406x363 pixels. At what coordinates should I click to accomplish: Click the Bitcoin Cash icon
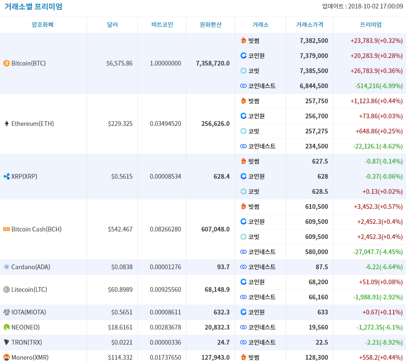pyautogui.click(x=7, y=229)
